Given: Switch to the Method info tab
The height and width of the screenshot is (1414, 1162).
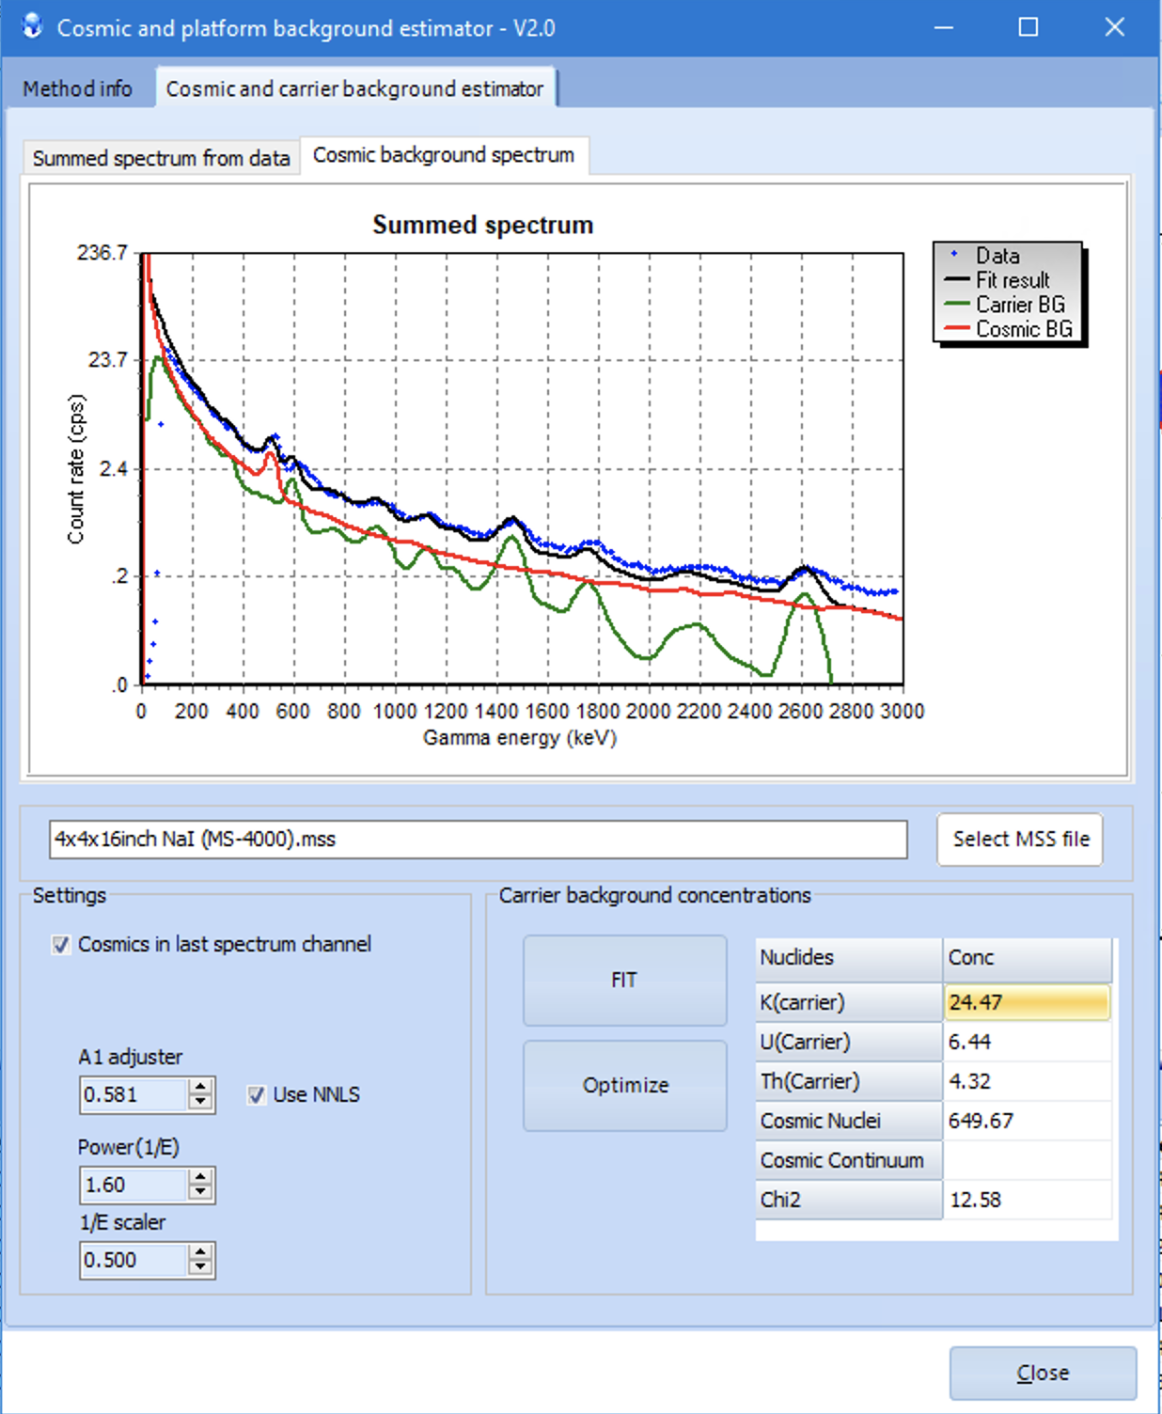Looking at the screenshot, I should (77, 89).
